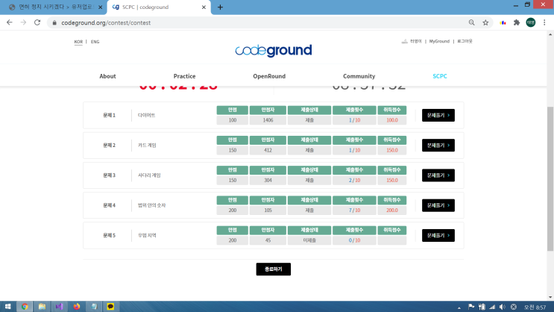554x312 pixels.
Task: Open the yellow KakaoTalk taskbar icon
Action: [x=110, y=306]
